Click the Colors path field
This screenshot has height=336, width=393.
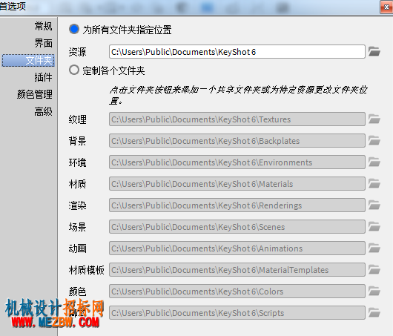click(x=237, y=291)
